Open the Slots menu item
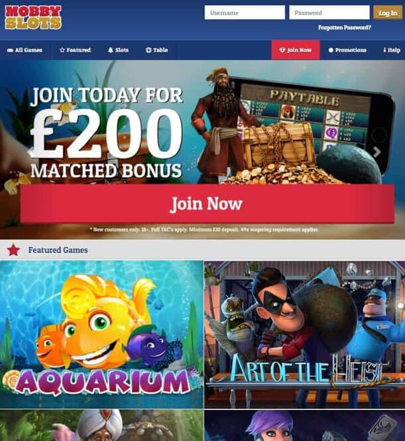 pos(119,50)
